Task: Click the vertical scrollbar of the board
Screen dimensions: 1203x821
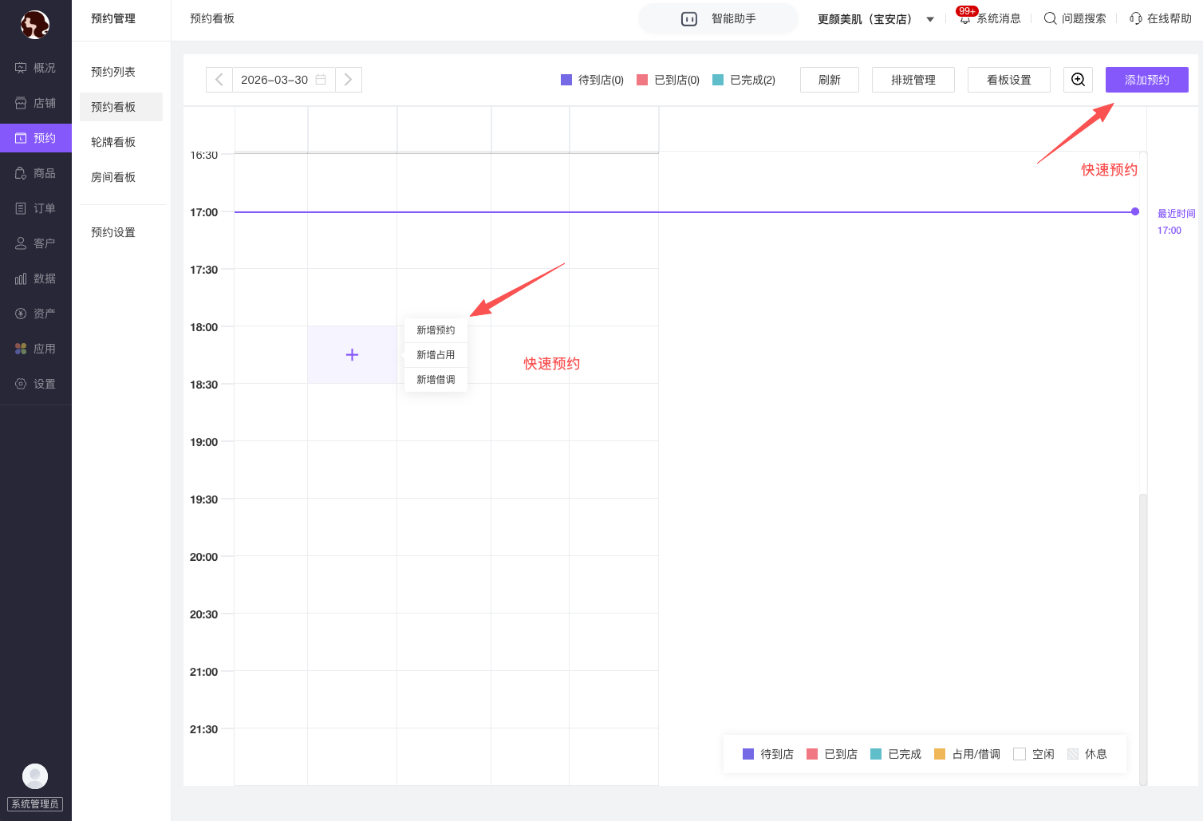Action: tap(1142, 638)
